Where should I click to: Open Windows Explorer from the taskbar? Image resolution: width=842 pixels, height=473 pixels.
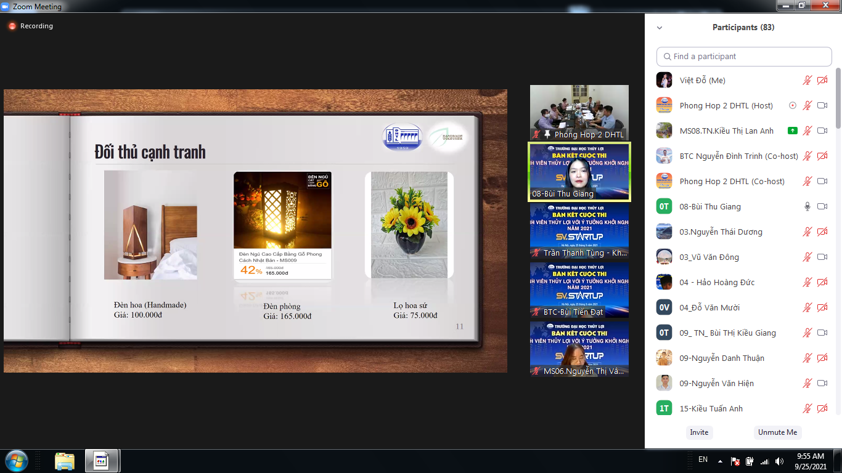65,461
